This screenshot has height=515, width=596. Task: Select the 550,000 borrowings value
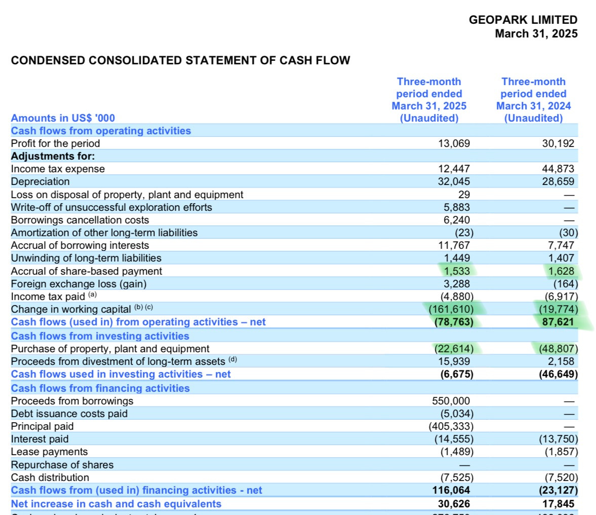pos(451,401)
